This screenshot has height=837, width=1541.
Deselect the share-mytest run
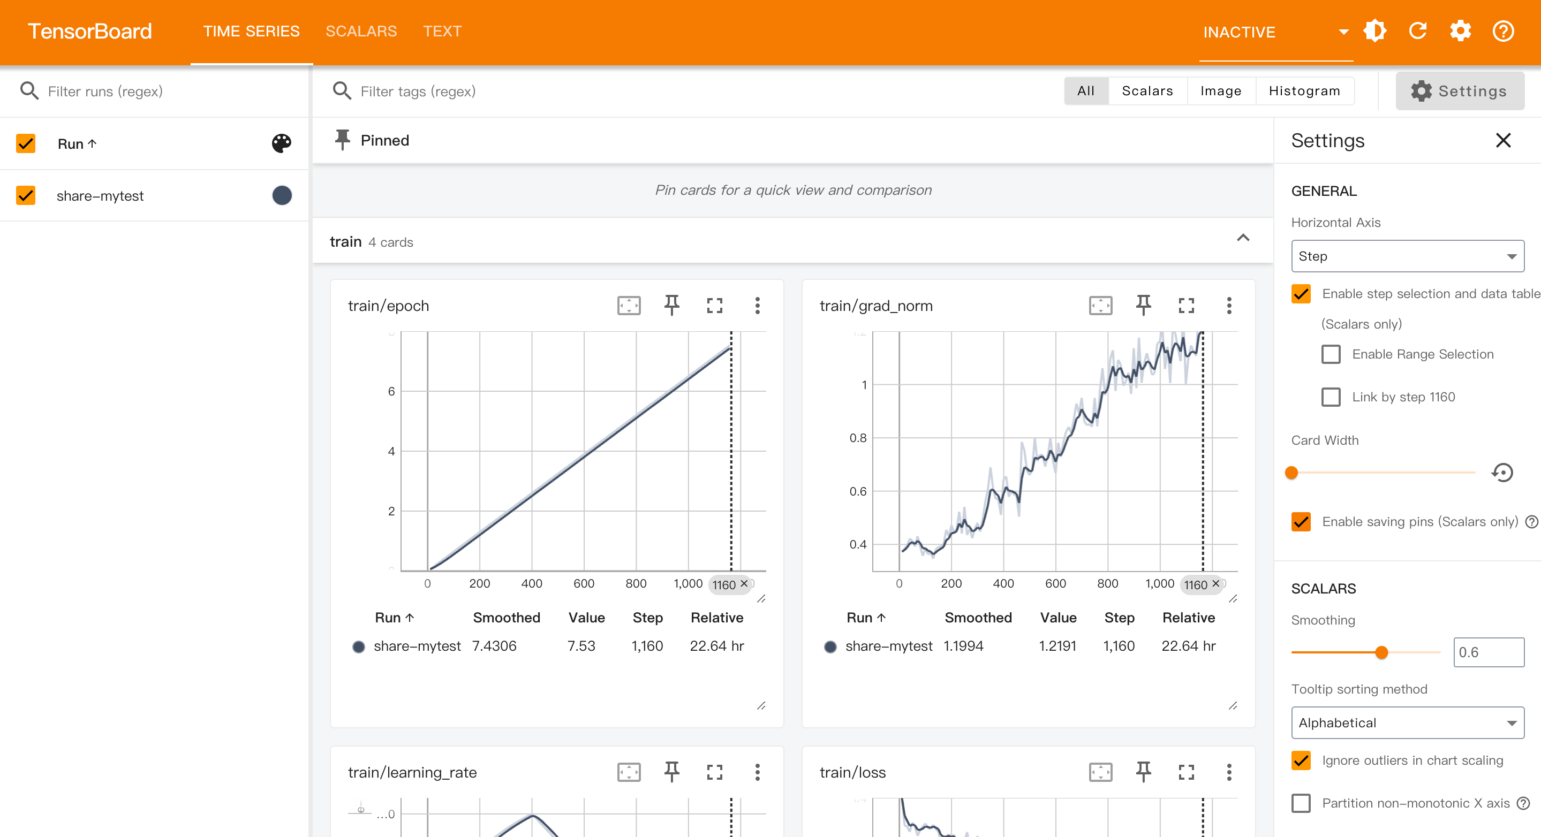click(25, 195)
